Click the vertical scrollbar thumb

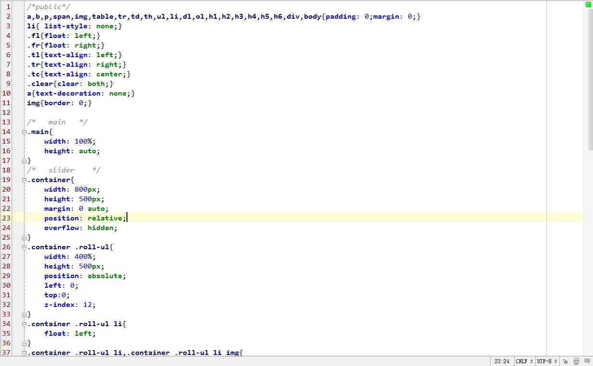(x=591, y=81)
